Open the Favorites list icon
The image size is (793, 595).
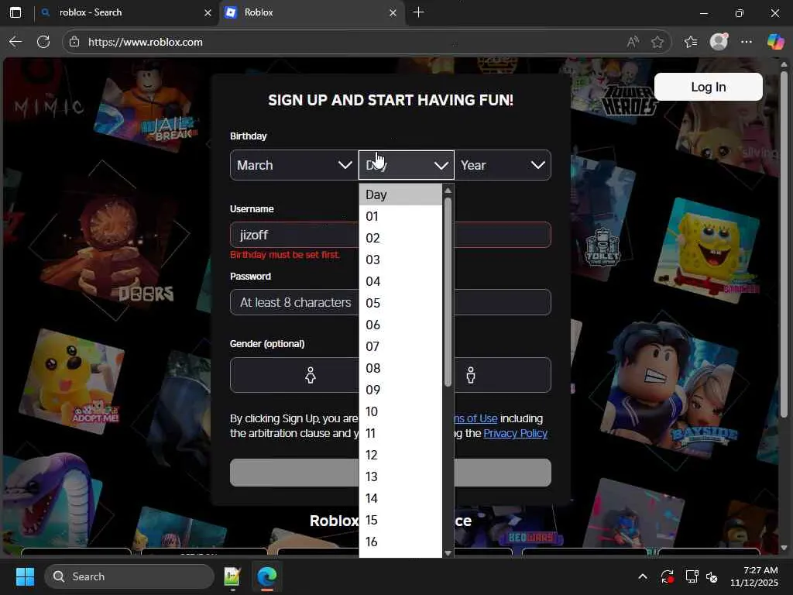coord(691,42)
